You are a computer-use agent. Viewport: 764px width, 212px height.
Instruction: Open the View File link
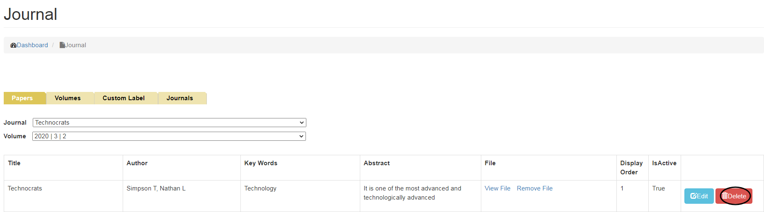(x=497, y=188)
